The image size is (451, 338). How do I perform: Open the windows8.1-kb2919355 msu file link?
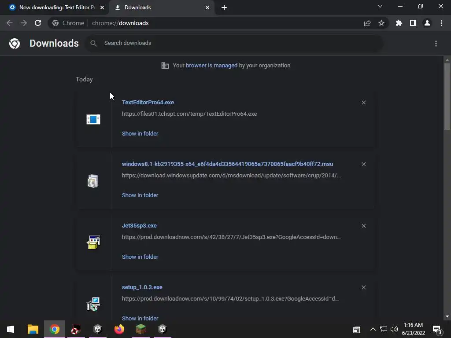coord(228,164)
